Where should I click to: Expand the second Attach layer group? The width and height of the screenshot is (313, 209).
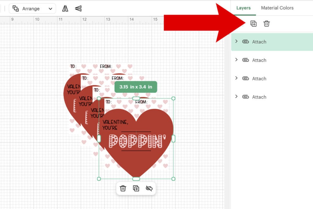(x=236, y=60)
